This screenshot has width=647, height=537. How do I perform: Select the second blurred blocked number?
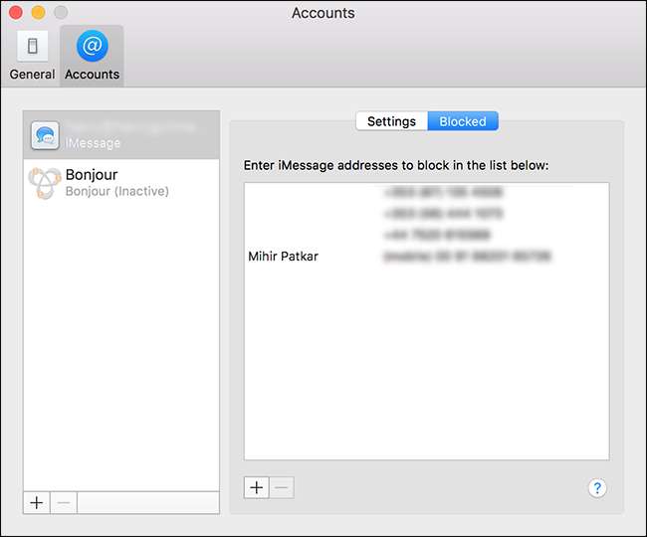(x=443, y=214)
